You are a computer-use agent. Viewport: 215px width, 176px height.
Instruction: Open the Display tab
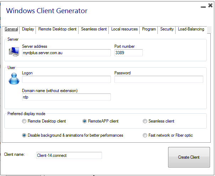tap(28, 29)
